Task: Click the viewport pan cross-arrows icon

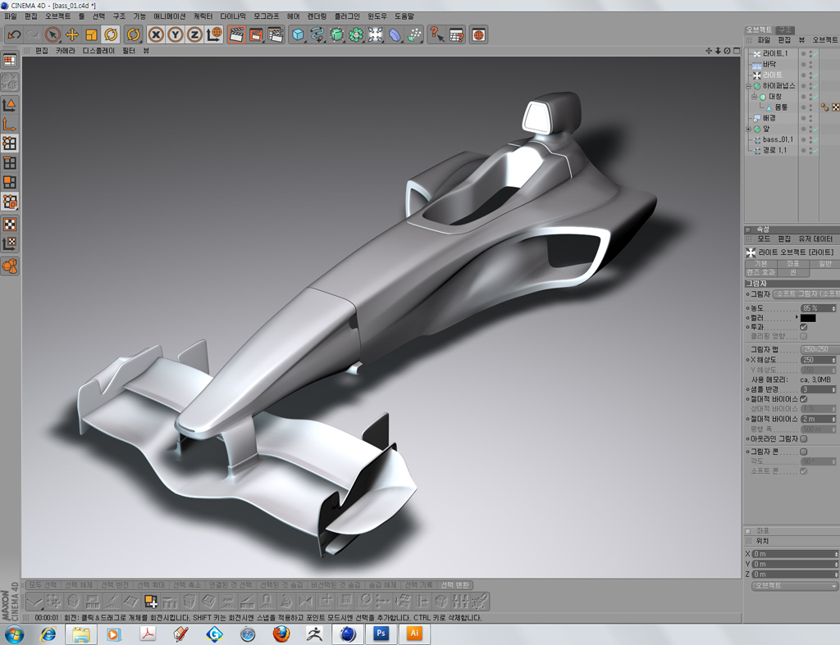Action: point(709,51)
